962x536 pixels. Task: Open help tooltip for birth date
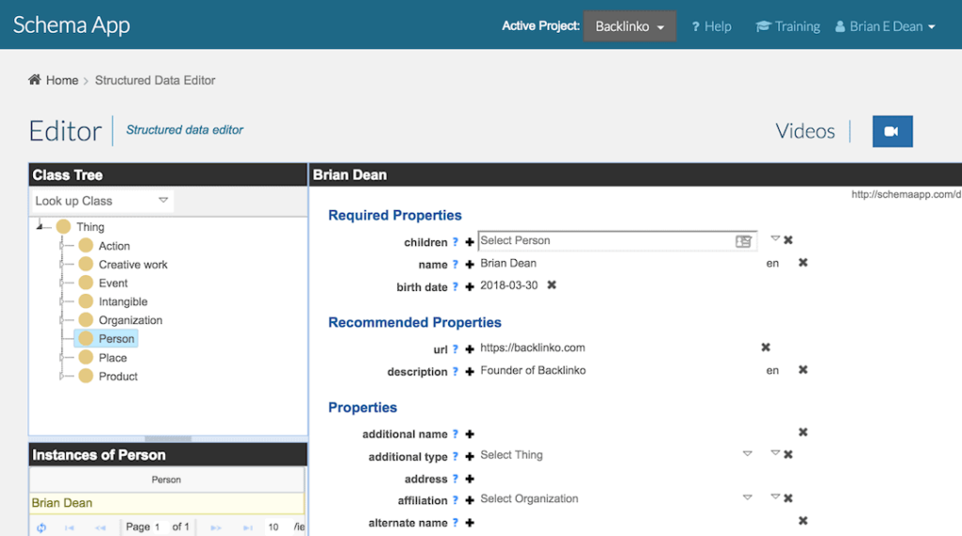point(456,286)
